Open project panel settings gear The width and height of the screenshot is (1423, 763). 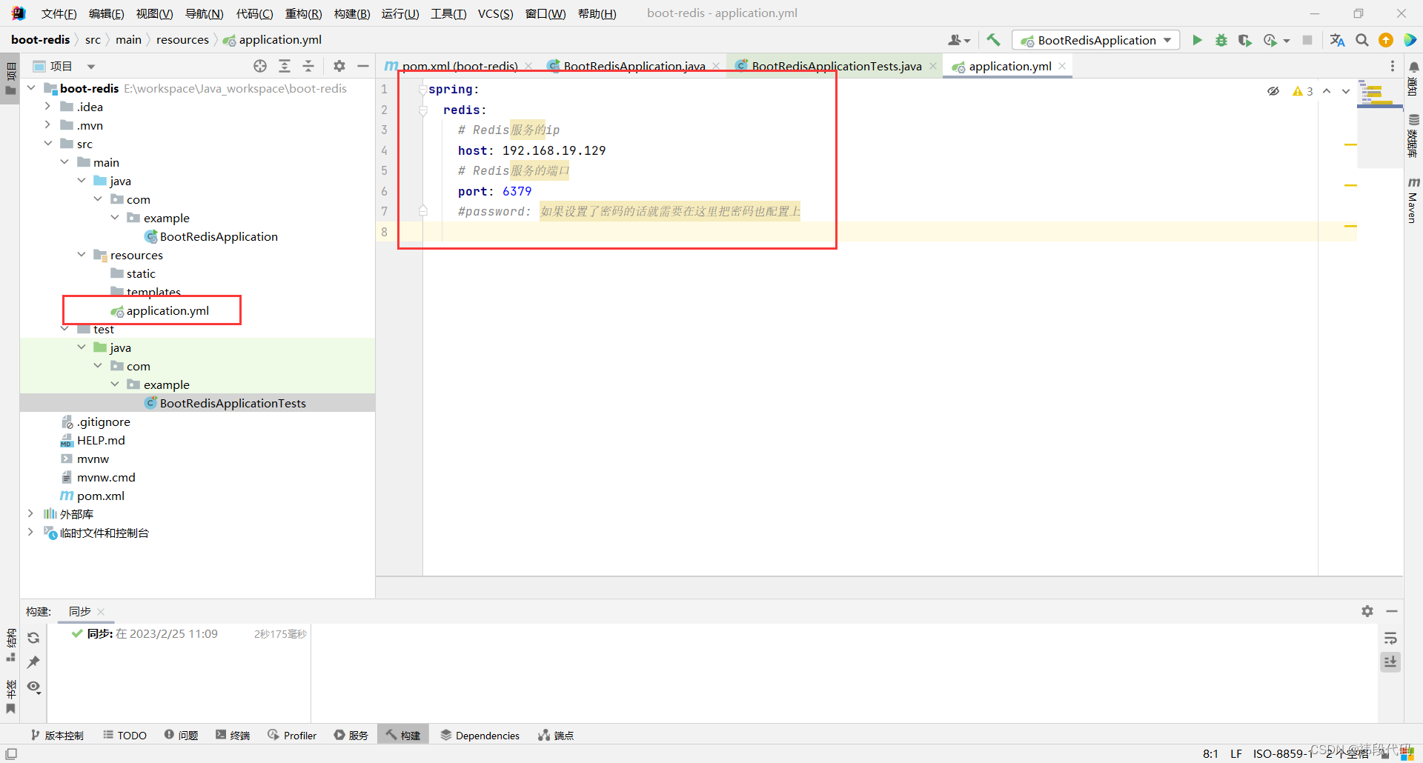339,66
